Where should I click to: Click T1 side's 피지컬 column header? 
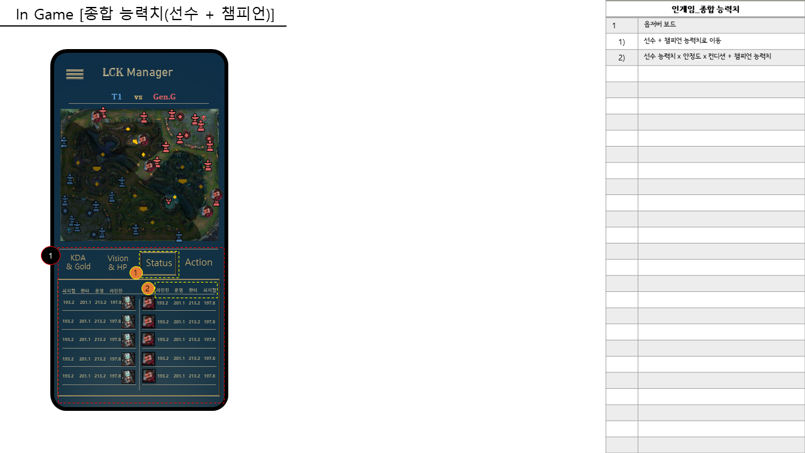[69, 291]
